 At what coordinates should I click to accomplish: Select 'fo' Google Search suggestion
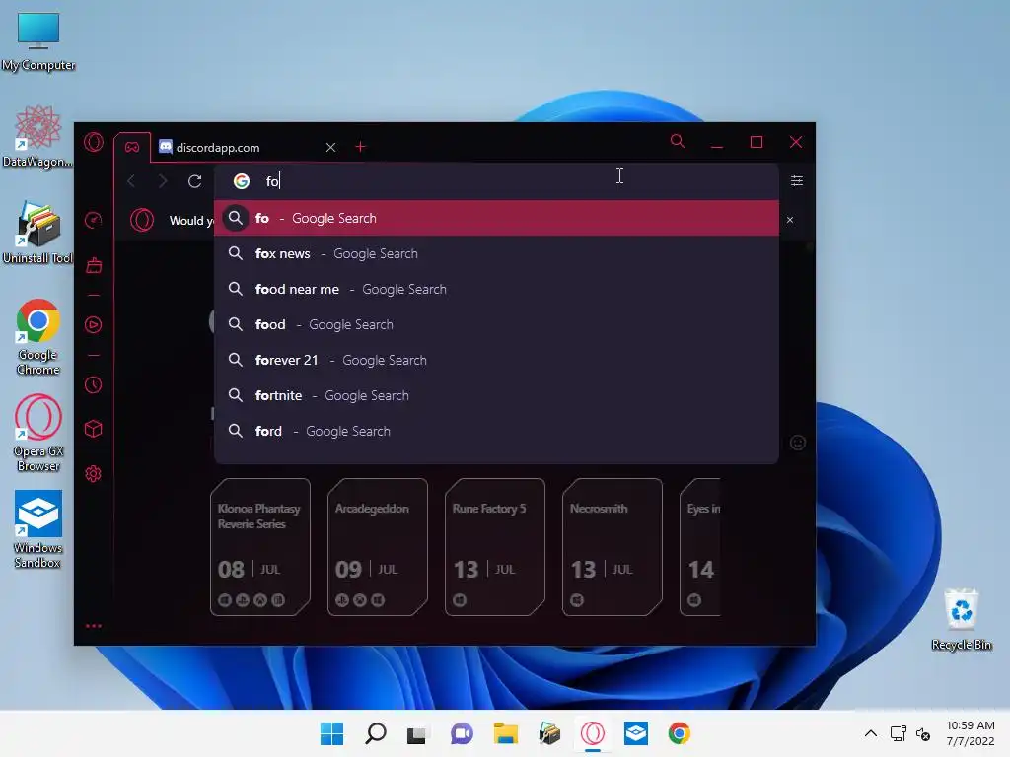496,218
